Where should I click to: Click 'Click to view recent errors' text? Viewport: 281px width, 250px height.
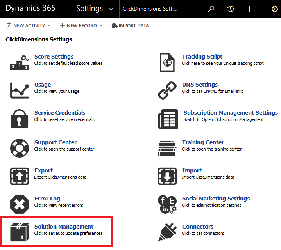pos(58,205)
